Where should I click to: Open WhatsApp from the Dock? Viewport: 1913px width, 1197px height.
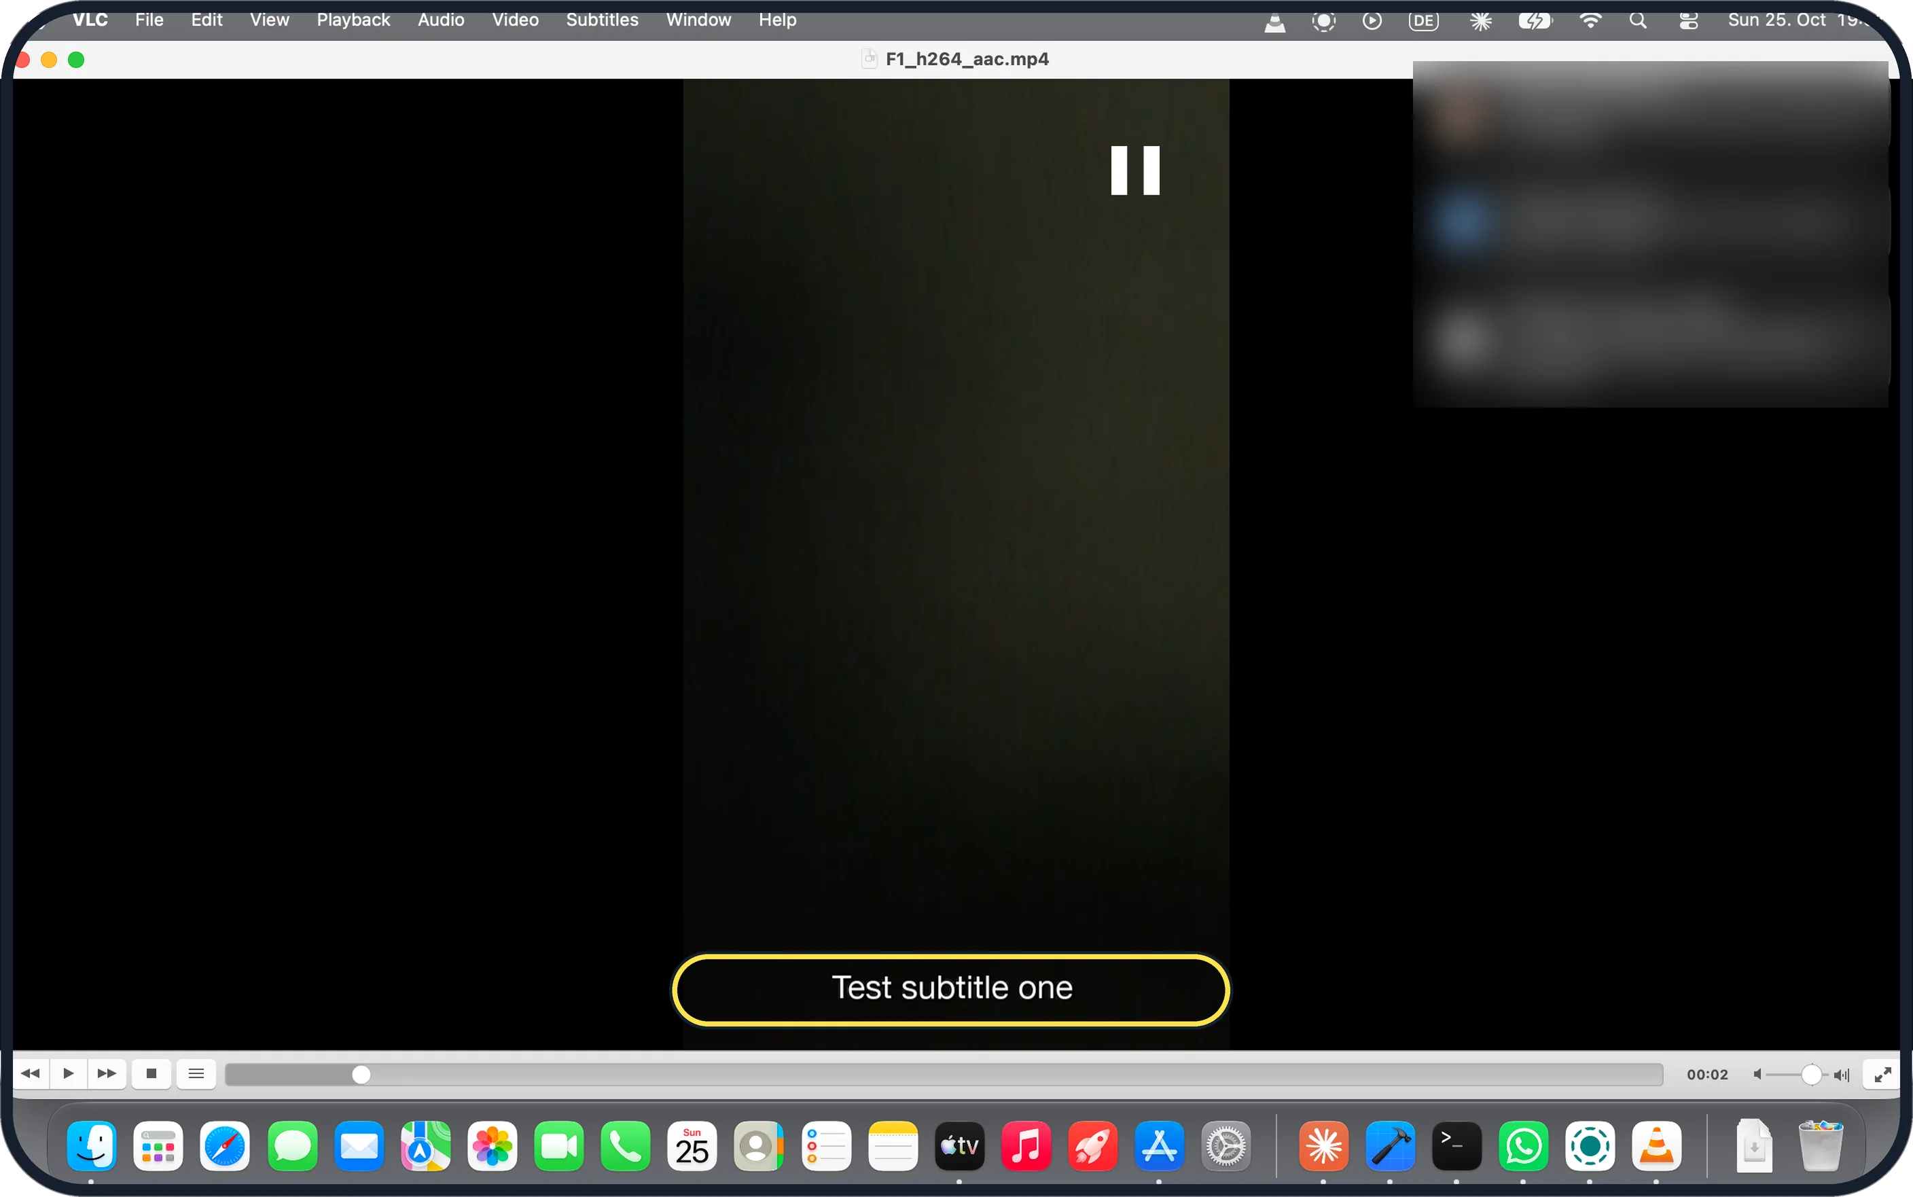click(1523, 1145)
